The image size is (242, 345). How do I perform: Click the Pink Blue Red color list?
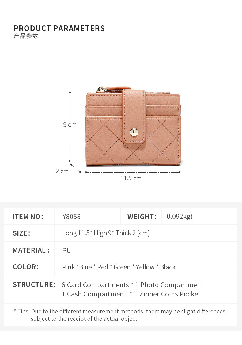click(119, 267)
